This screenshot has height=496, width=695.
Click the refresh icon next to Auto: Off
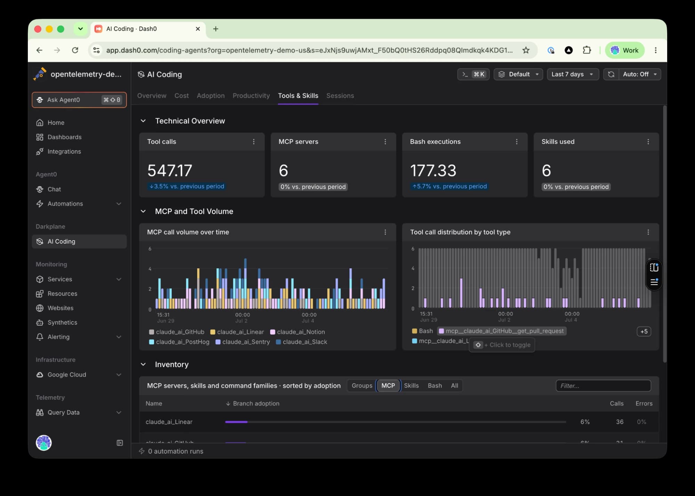[x=611, y=74]
